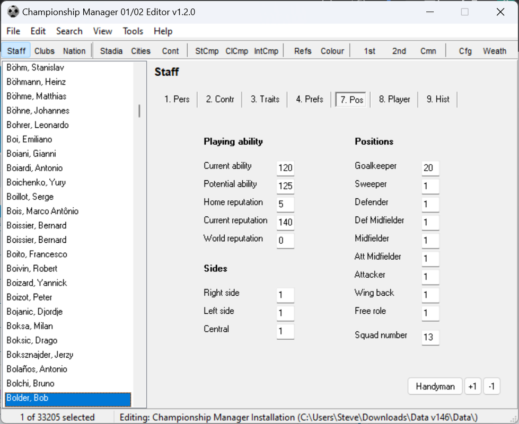Viewport: 519px width, 424px height.
Task: Open the IntCmp section
Action: (266, 51)
